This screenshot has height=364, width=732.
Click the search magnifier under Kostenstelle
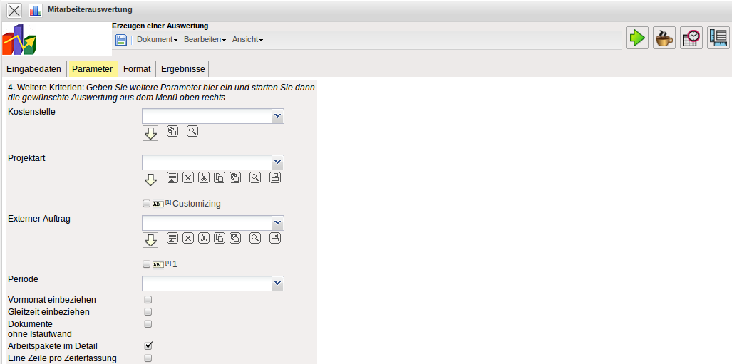(x=192, y=131)
